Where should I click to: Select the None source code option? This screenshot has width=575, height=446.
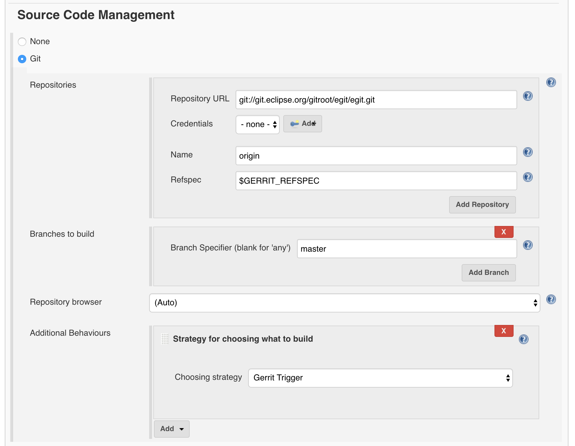pos(22,42)
